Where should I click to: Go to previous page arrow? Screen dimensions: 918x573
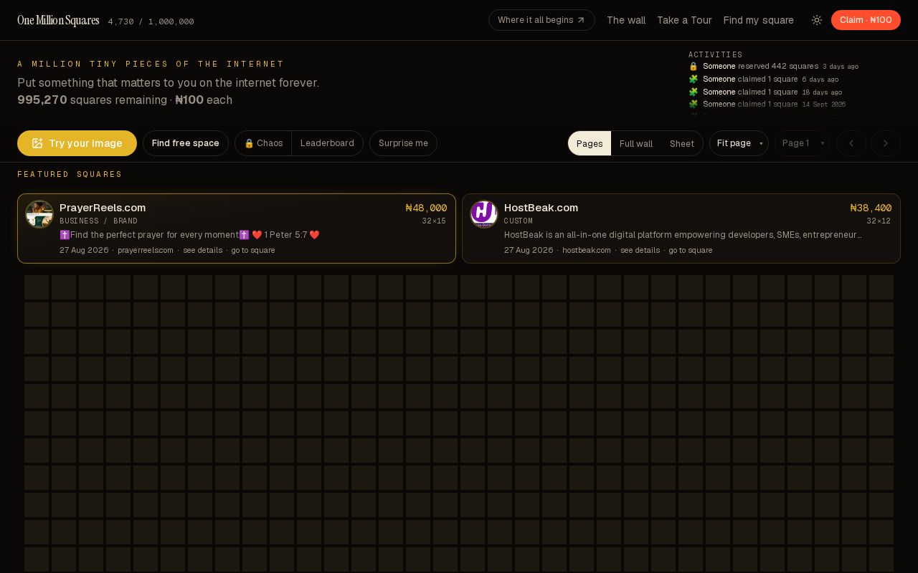pos(851,143)
